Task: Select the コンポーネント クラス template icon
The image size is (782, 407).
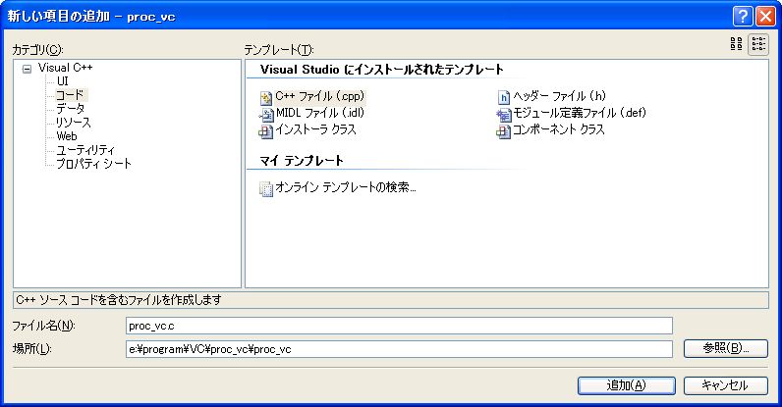Action: (504, 131)
